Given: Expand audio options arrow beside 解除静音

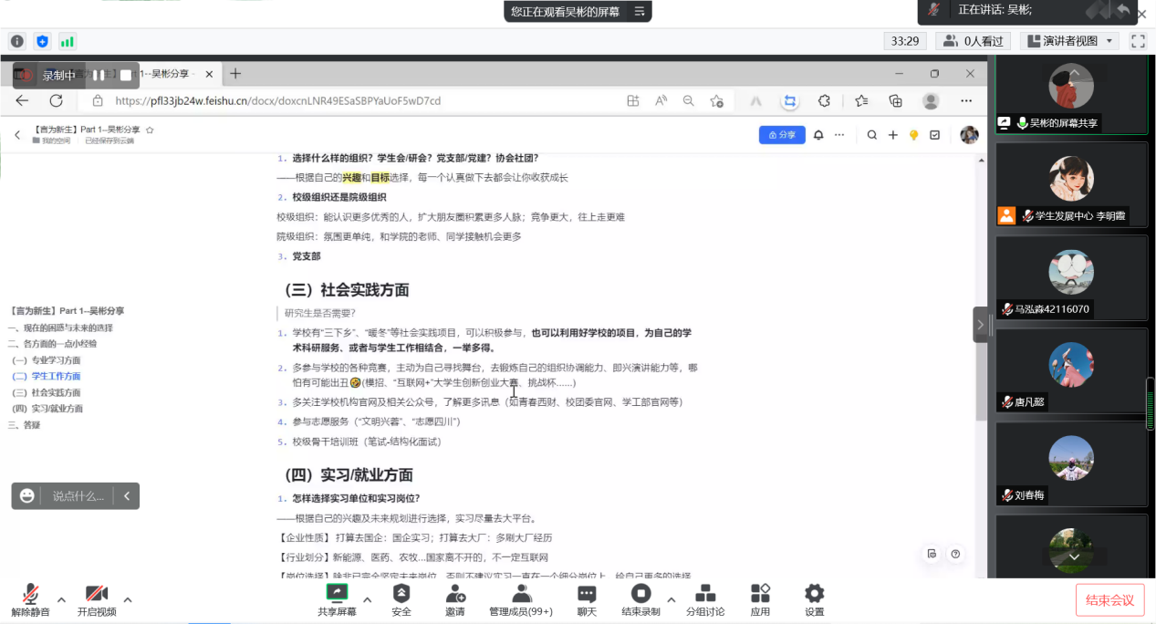Looking at the screenshot, I should [x=61, y=599].
